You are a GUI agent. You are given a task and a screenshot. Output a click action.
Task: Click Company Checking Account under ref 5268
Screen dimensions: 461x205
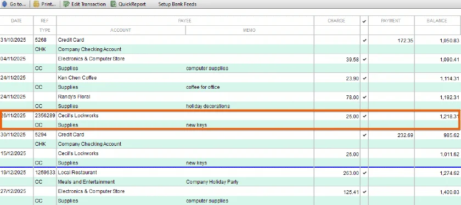(89, 49)
